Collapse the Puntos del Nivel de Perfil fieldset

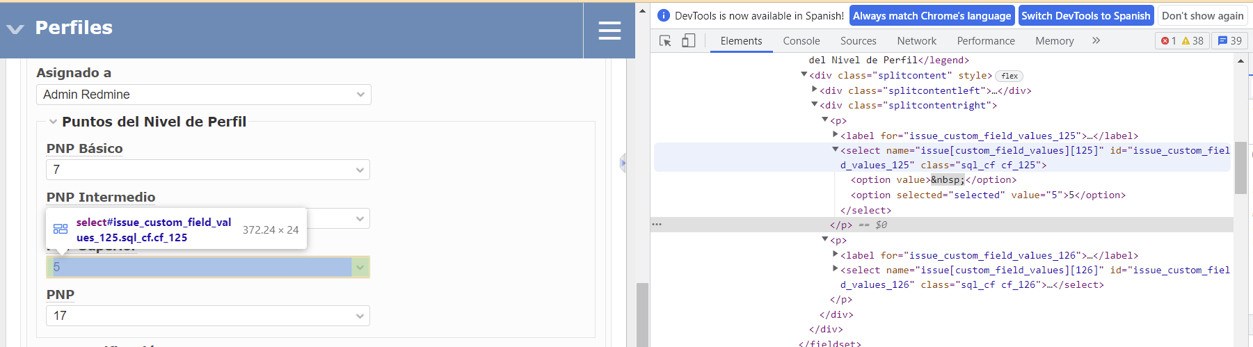(x=53, y=122)
